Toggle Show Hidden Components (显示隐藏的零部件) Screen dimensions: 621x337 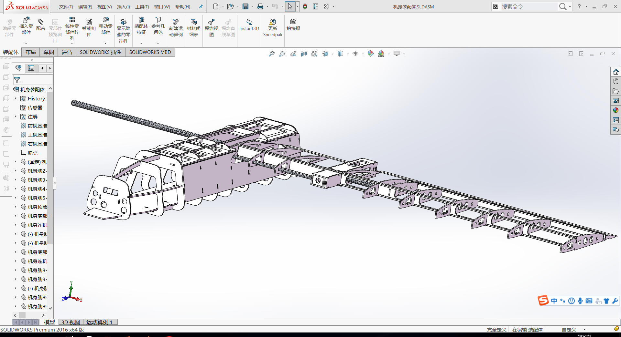[123, 29]
